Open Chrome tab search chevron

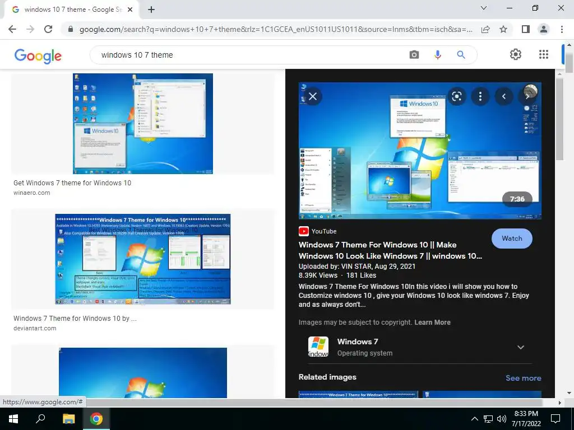(x=484, y=8)
